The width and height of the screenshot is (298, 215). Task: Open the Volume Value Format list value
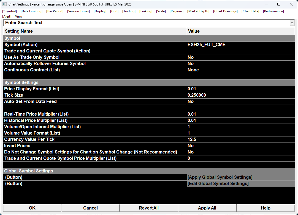coord(241,133)
